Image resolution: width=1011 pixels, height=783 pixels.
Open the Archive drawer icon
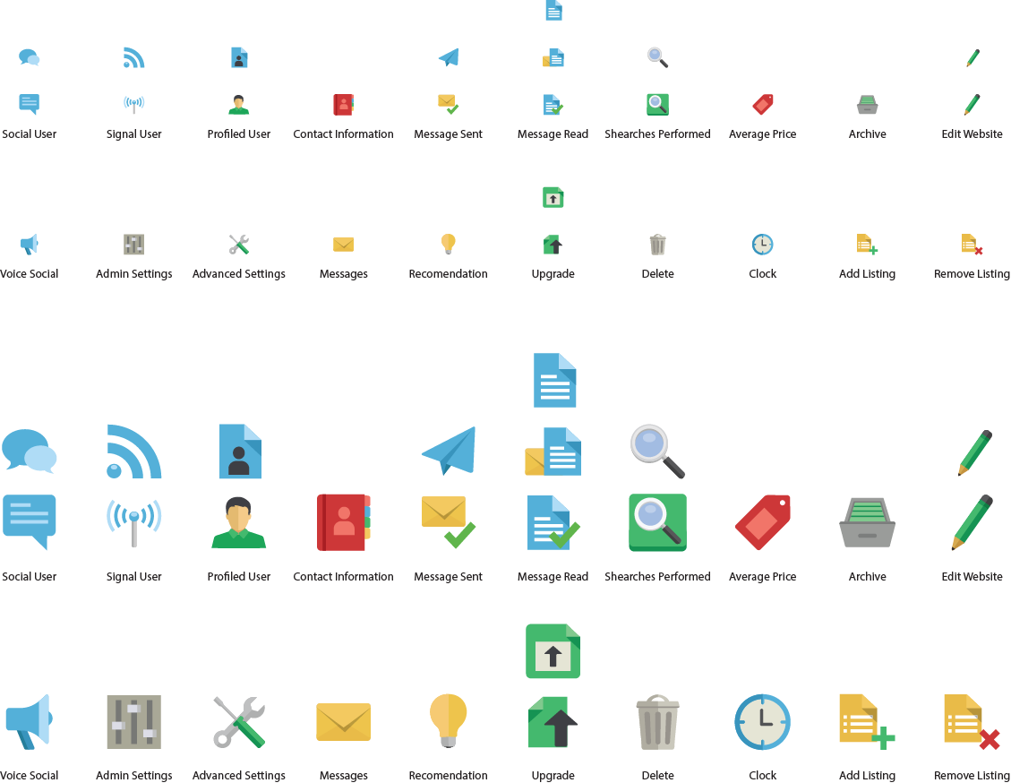click(867, 522)
